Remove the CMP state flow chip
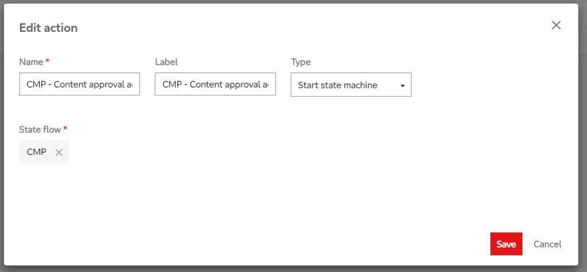 point(59,152)
